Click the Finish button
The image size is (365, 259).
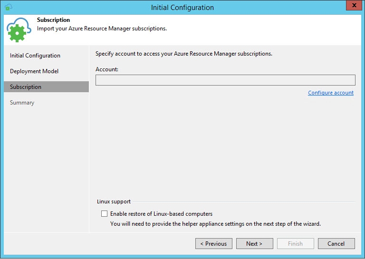(x=296, y=244)
